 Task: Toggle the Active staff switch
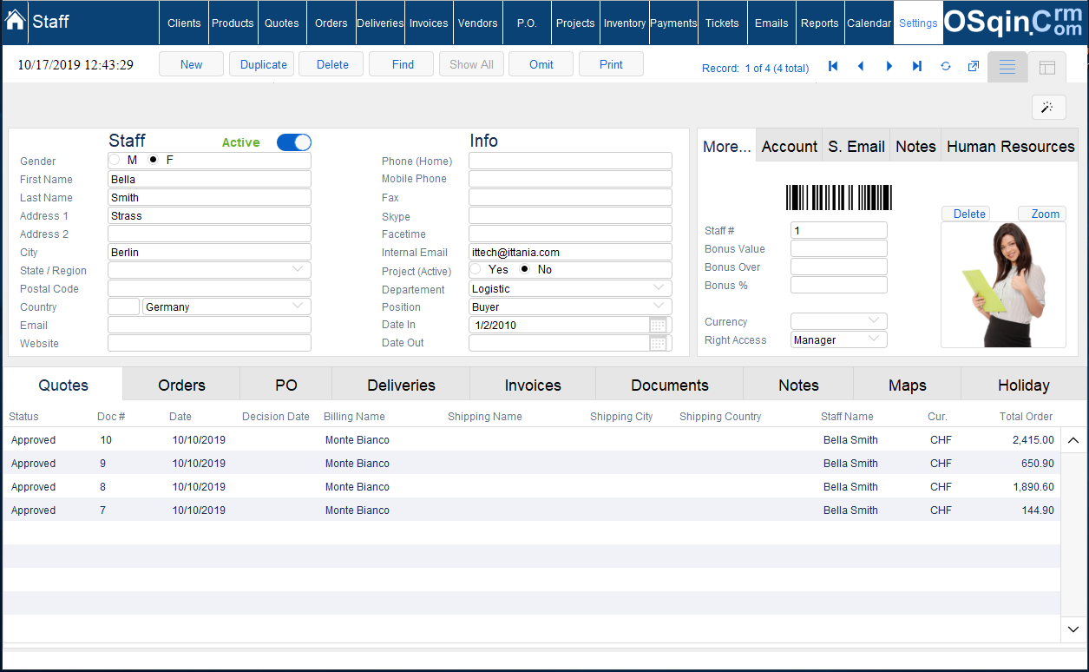tap(294, 142)
